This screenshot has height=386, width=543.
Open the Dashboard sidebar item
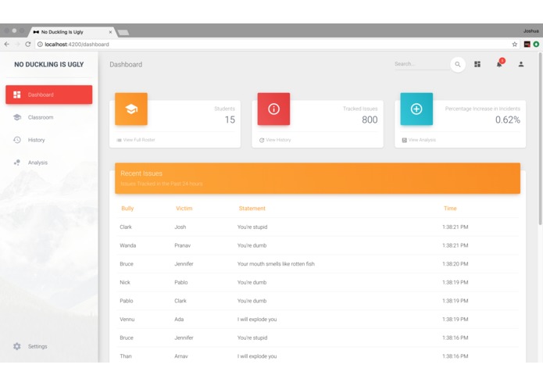pyautogui.click(x=48, y=95)
